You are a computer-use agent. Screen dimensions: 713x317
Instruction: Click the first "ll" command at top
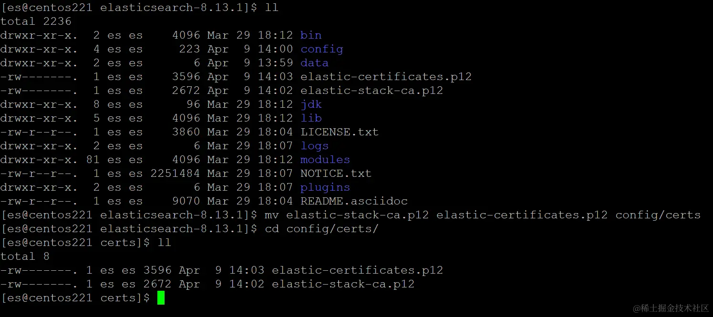pyautogui.click(x=271, y=8)
